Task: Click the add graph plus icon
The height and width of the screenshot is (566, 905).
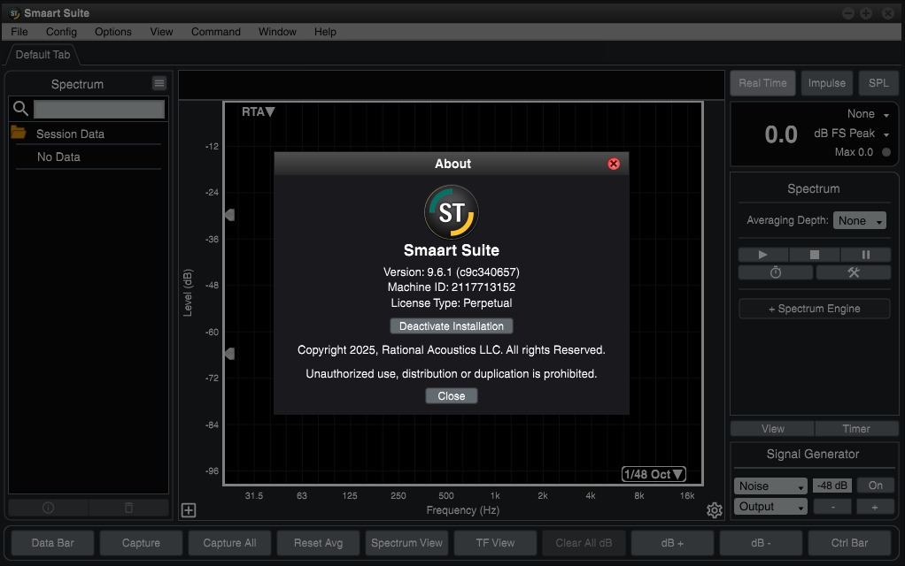Action: (x=188, y=509)
